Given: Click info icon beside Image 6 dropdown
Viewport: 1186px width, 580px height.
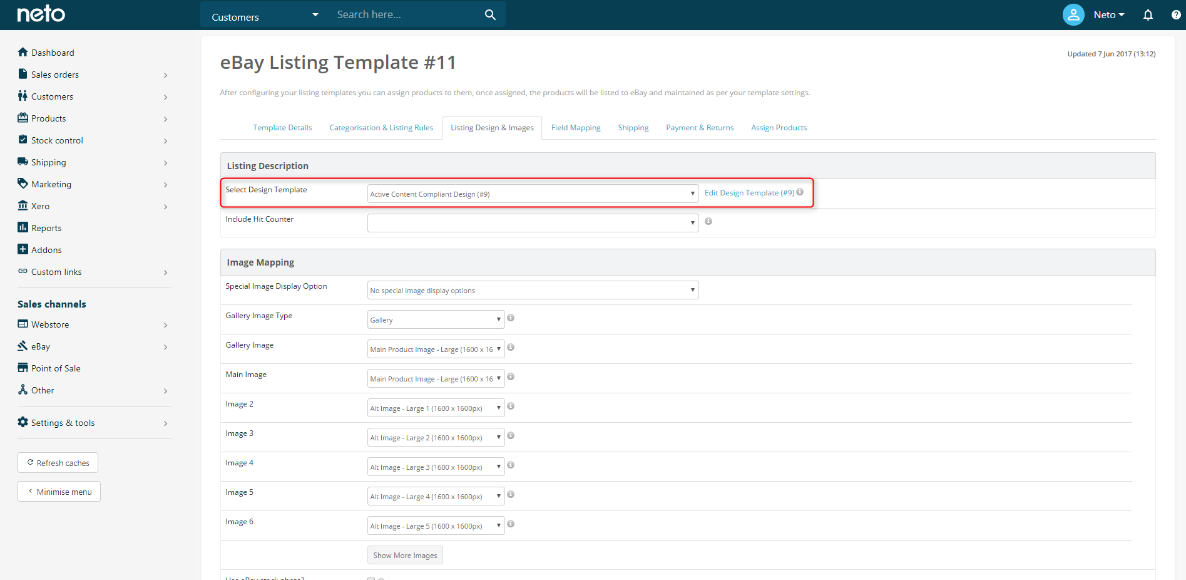Looking at the screenshot, I should coord(511,524).
